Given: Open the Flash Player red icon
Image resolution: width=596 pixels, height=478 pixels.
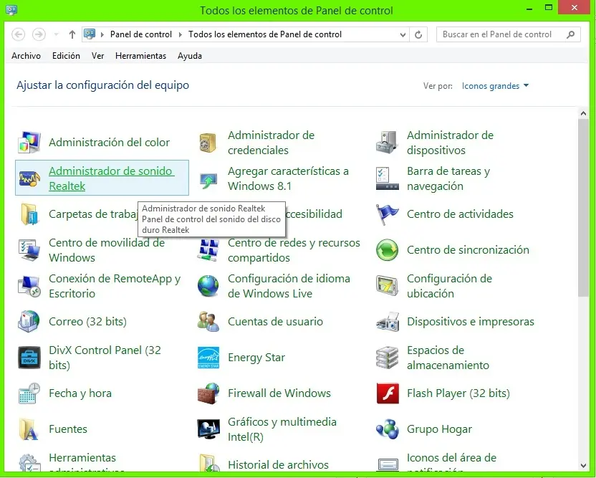Looking at the screenshot, I should coord(387,393).
